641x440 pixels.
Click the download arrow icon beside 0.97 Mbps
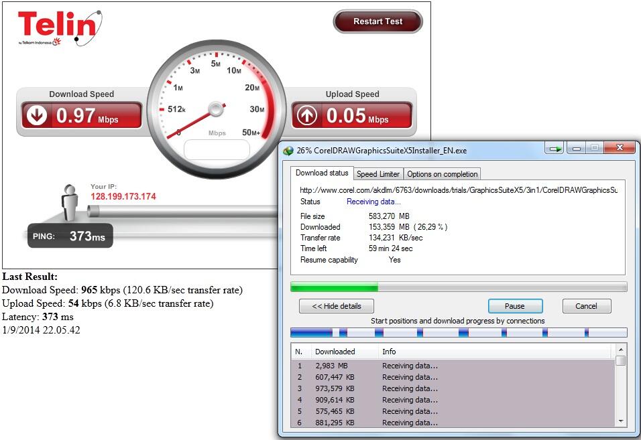click(x=37, y=115)
